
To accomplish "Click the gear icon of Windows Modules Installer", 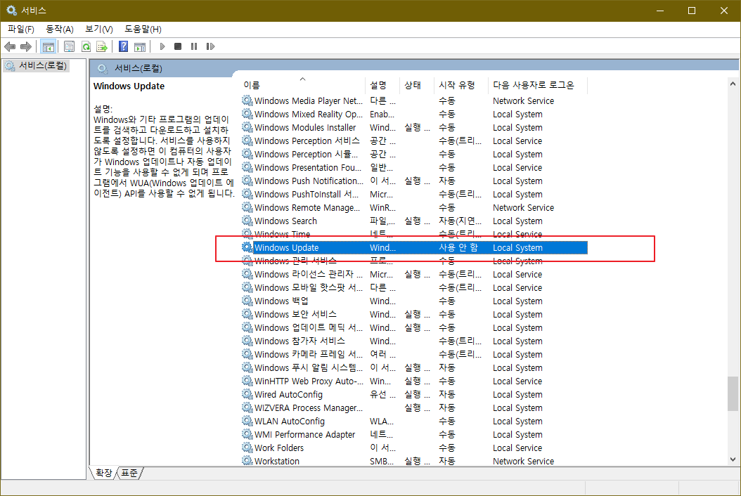I will pyautogui.click(x=247, y=127).
